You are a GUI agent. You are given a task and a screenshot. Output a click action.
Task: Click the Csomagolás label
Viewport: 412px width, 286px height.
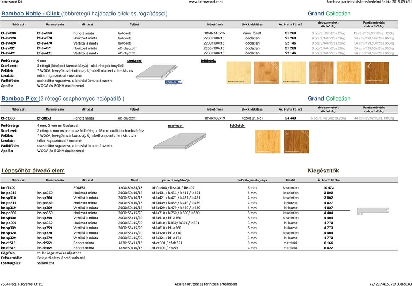coord(11,263)
